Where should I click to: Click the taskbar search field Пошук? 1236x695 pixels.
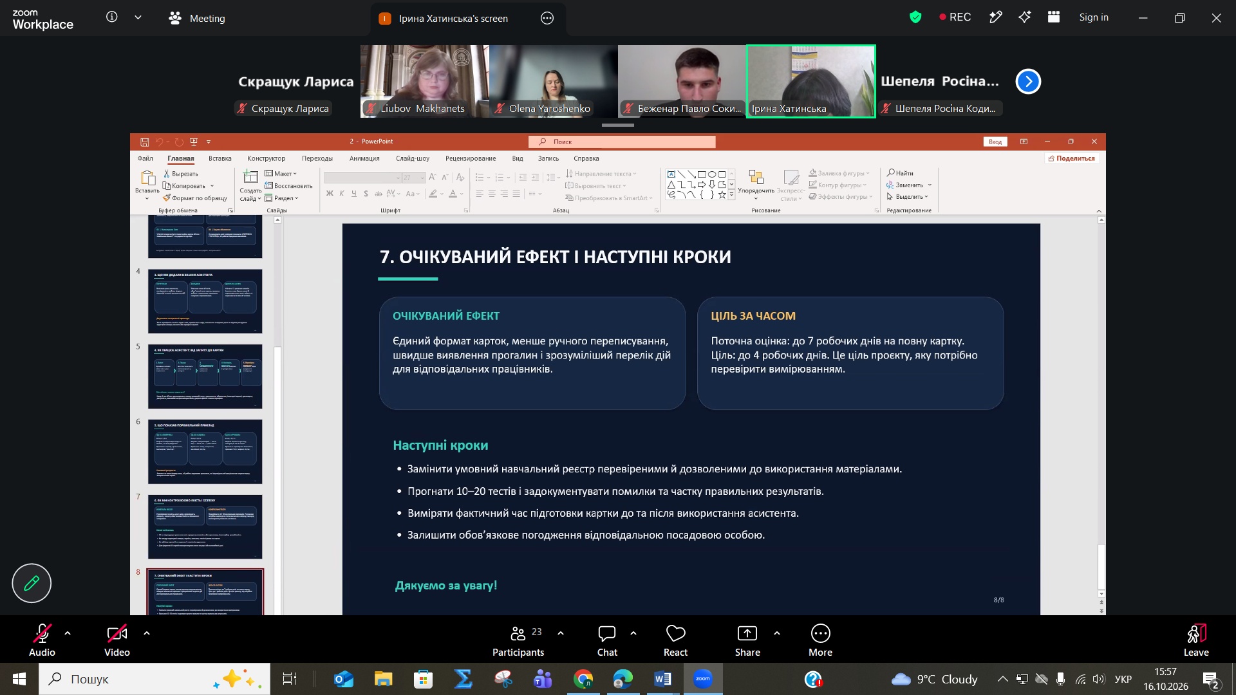click(154, 679)
